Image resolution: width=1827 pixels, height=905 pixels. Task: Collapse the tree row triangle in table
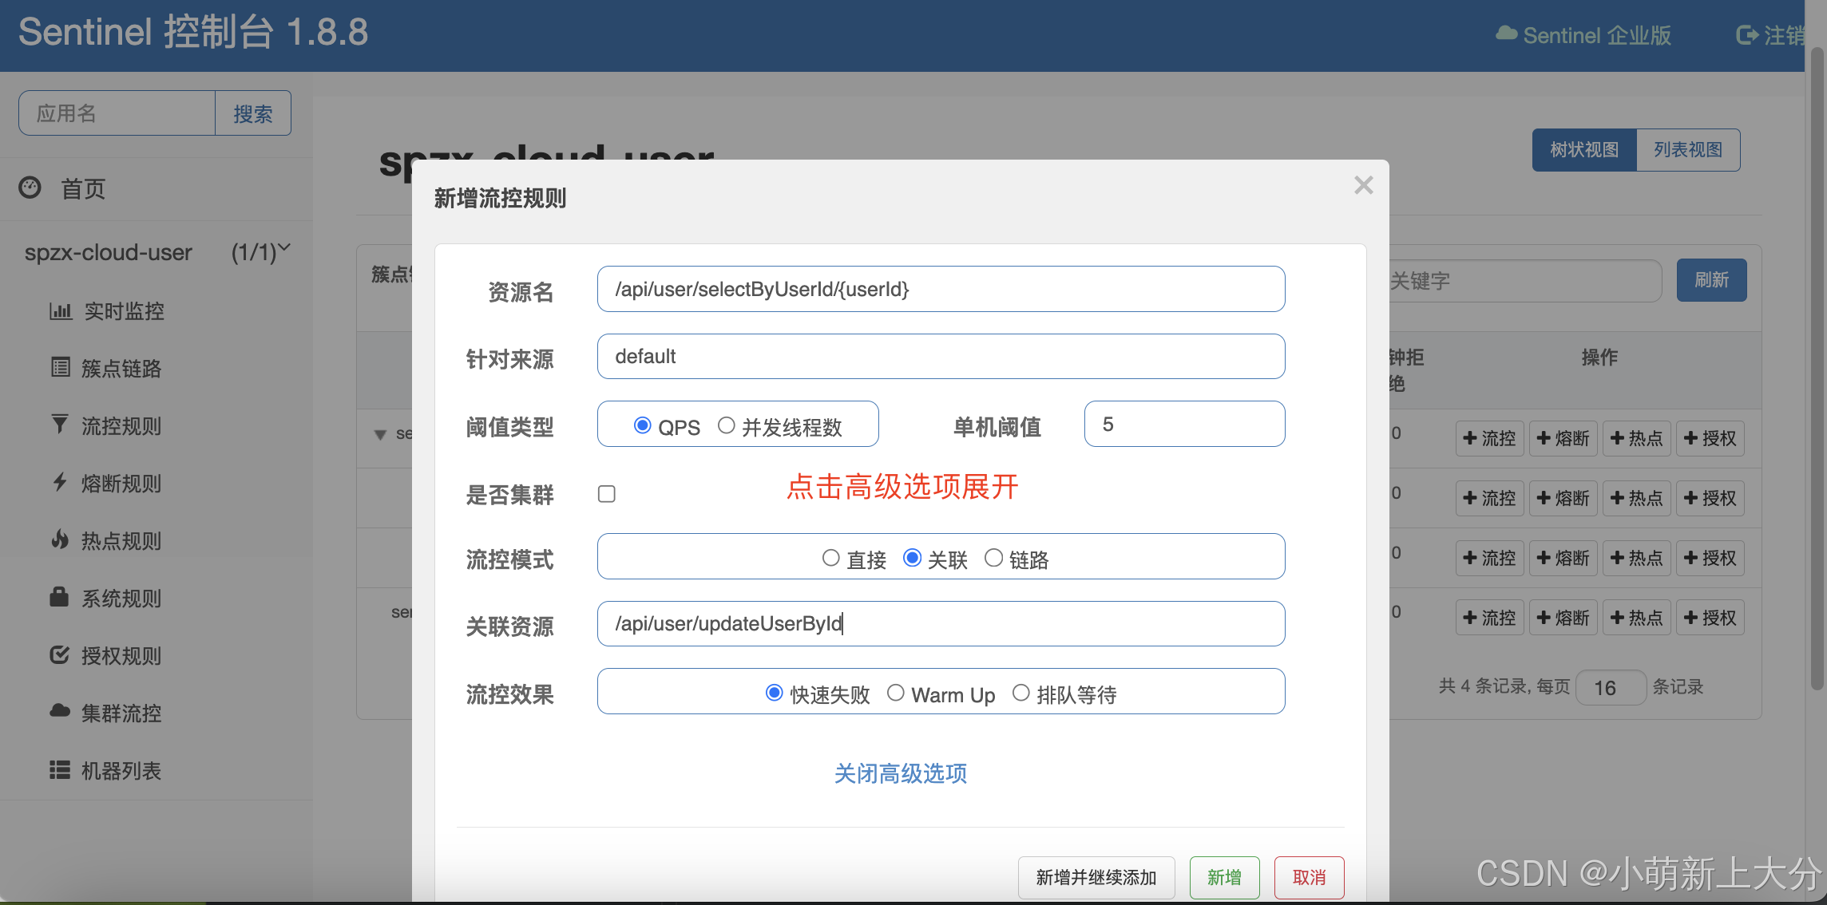pyautogui.click(x=380, y=435)
